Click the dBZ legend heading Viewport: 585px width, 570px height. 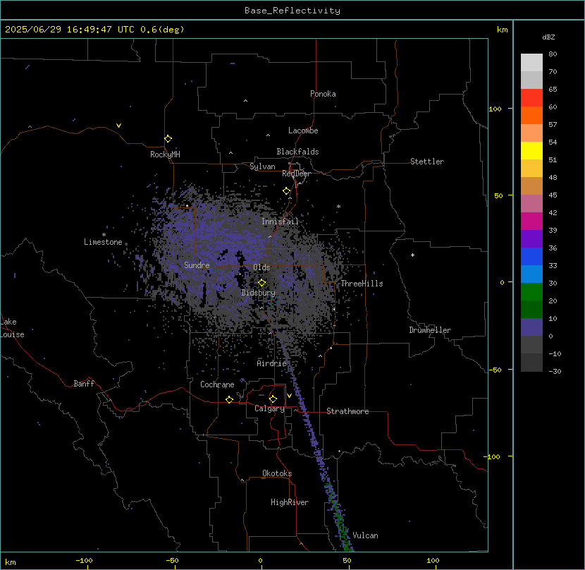(x=548, y=37)
